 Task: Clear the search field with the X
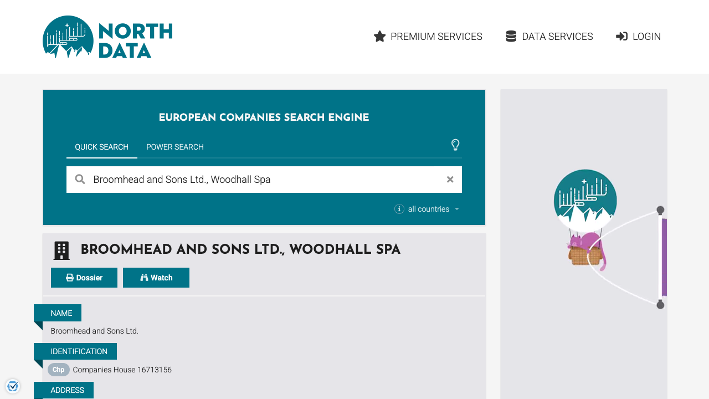point(450,179)
